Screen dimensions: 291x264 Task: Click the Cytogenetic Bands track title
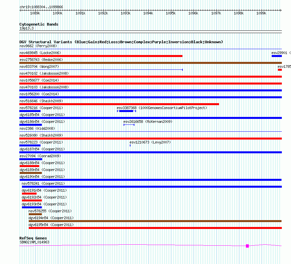point(39,24)
